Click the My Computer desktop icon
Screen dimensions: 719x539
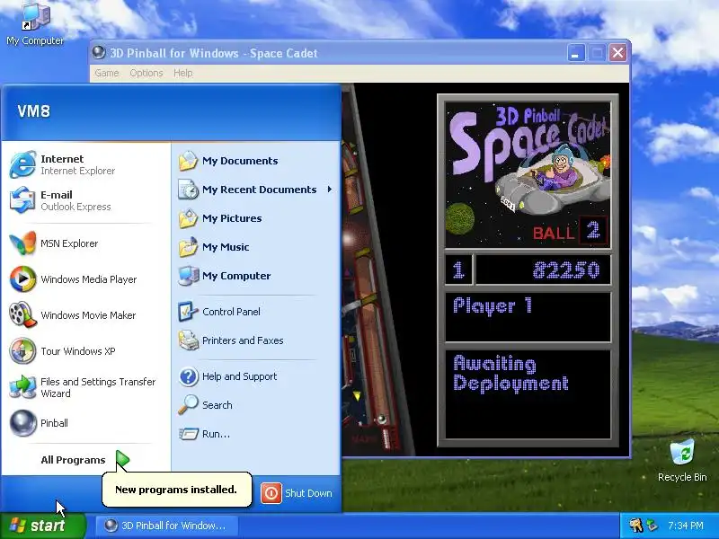click(35, 24)
